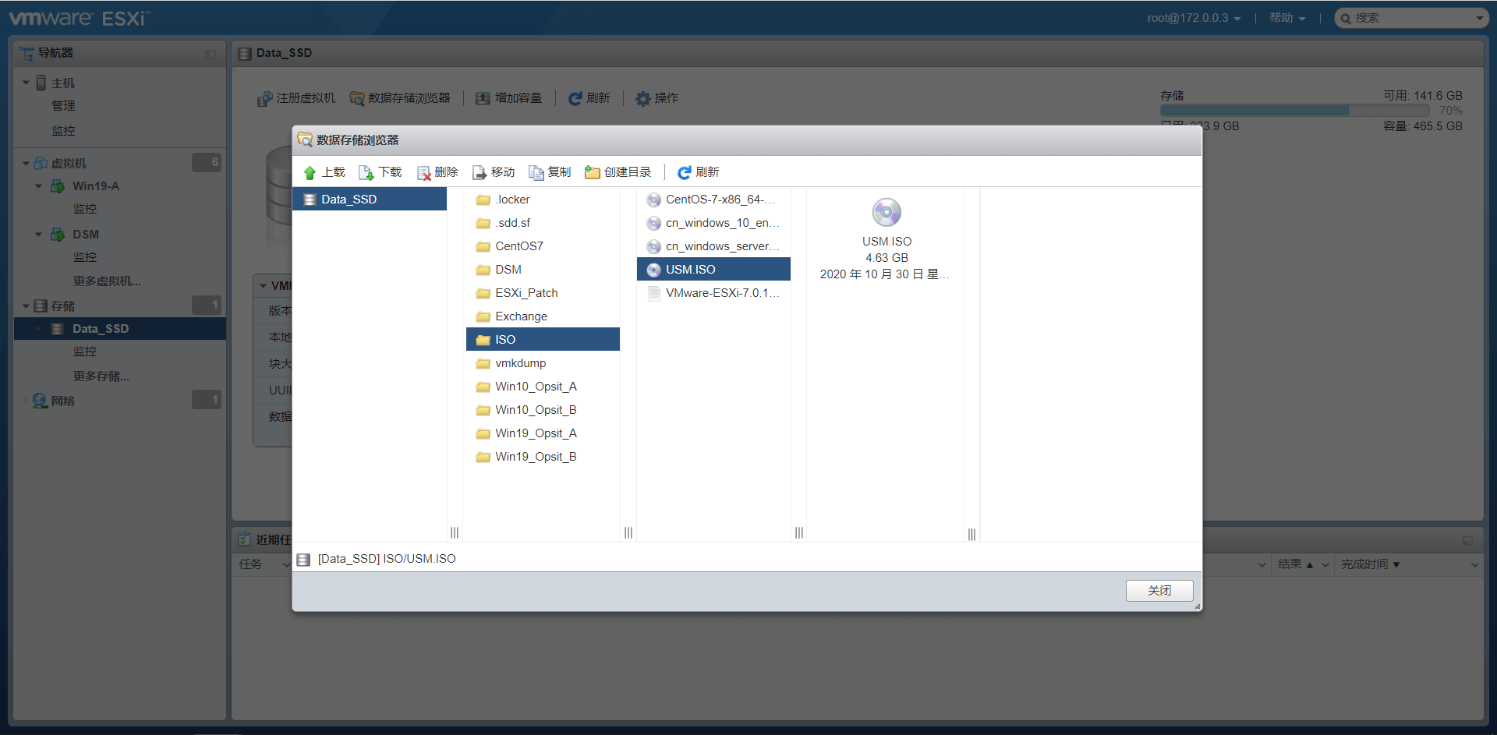Click the navigator panel minimize icon

click(211, 54)
